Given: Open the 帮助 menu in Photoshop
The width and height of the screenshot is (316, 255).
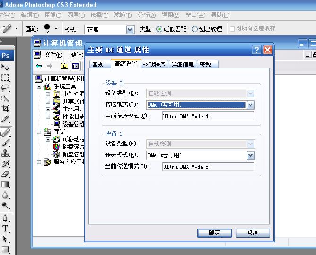Looking at the screenshot, I should click(x=220, y=15).
